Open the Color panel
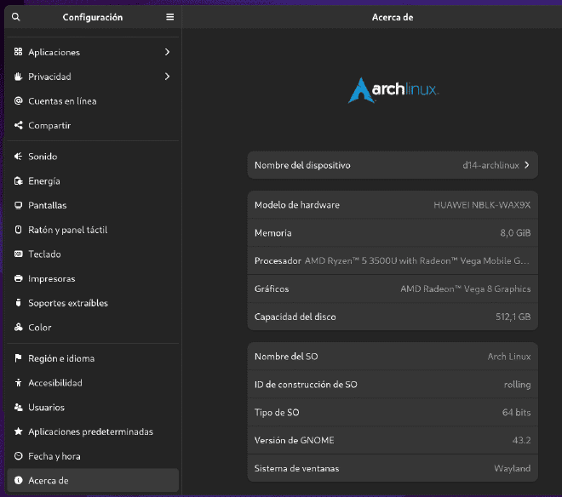 [x=93, y=327]
